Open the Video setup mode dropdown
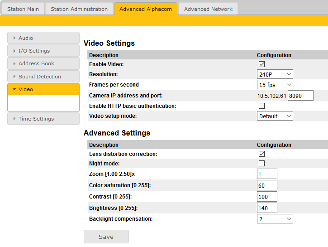Viewport: 328px width, 247px height. (x=275, y=116)
